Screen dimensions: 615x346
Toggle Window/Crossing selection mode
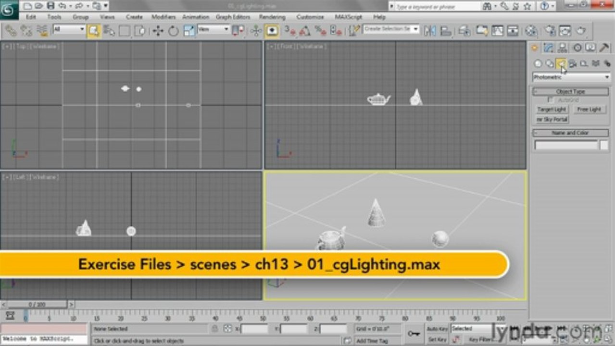tap(140, 31)
